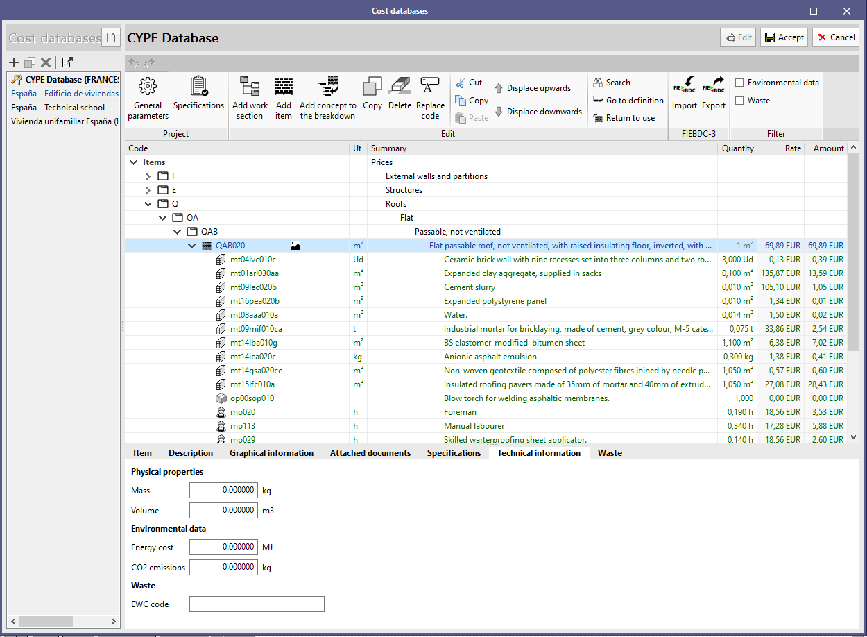Click the left panel horizontal scrollbar thumb
Viewport: 867px width, 637px height.
pyautogui.click(x=45, y=621)
